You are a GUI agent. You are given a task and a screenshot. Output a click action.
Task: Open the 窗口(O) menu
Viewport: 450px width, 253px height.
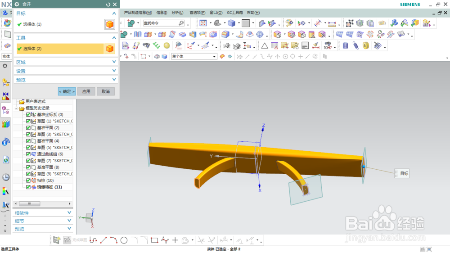pos(216,13)
